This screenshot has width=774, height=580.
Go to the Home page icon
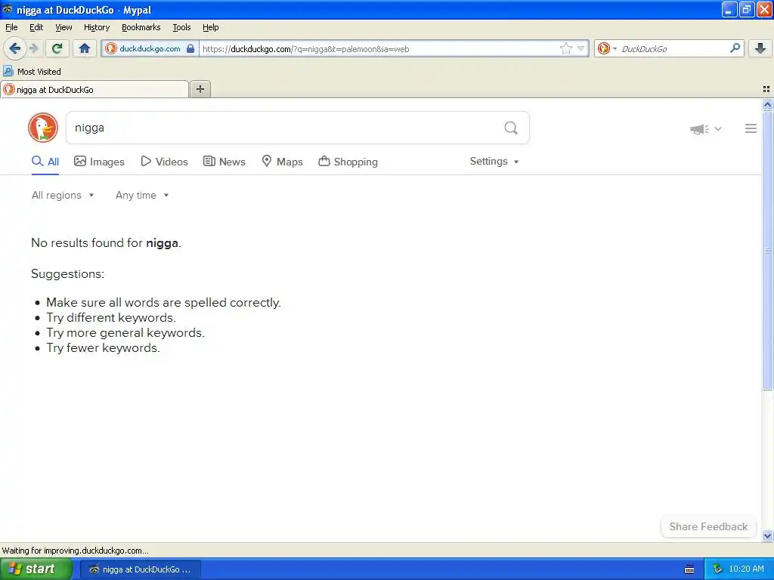point(85,48)
